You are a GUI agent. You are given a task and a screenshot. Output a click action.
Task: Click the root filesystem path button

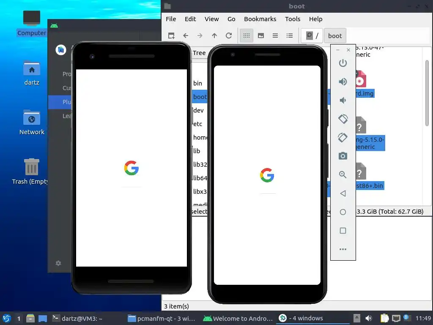tap(312, 36)
